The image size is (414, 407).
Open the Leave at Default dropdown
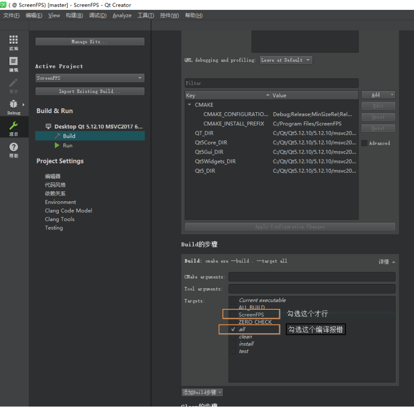[285, 60]
